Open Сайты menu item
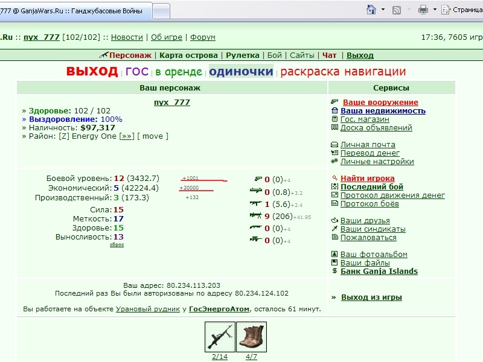The height and width of the screenshot is (362, 483). point(302,56)
